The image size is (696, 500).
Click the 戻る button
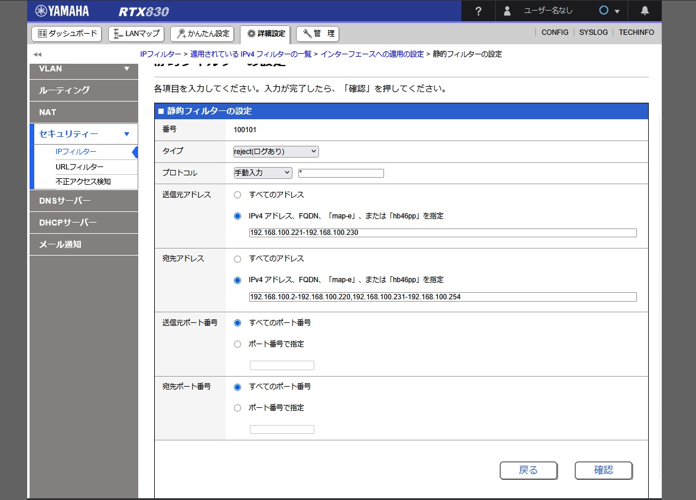tap(528, 470)
